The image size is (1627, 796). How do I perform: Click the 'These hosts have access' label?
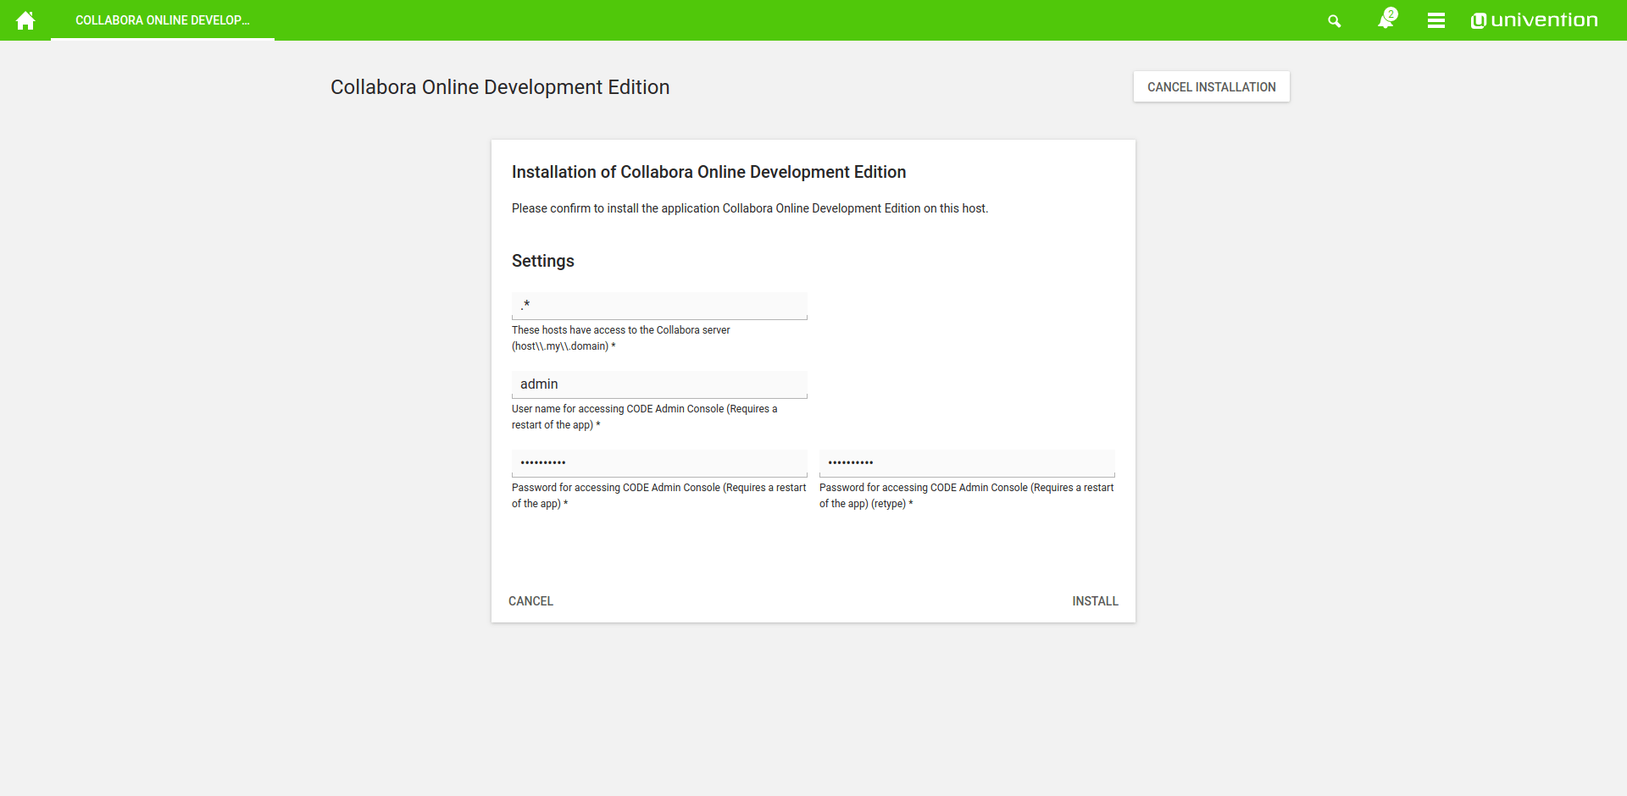pyautogui.click(x=621, y=338)
